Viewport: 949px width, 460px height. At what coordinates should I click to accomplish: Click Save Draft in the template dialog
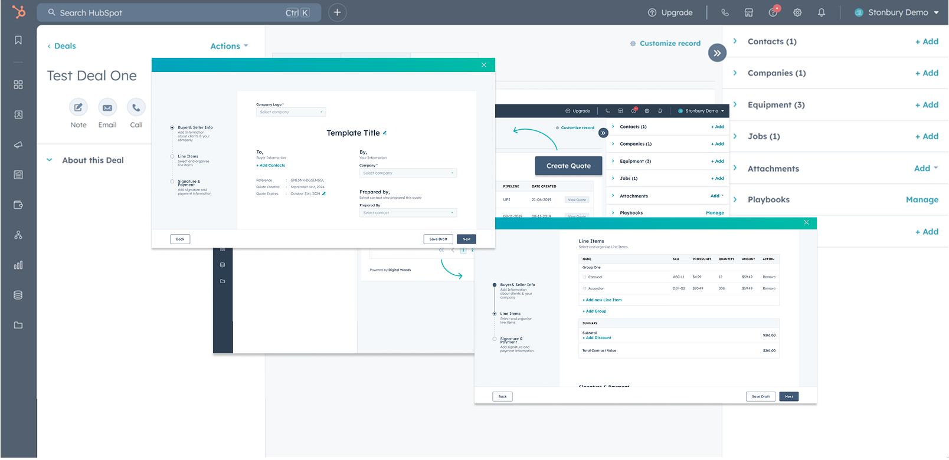point(438,239)
